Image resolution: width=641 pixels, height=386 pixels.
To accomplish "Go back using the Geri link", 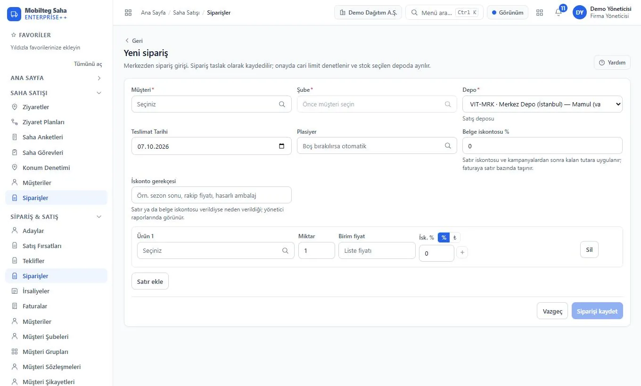I will point(134,40).
